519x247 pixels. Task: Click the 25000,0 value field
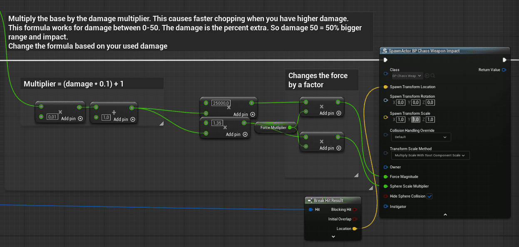click(x=221, y=103)
